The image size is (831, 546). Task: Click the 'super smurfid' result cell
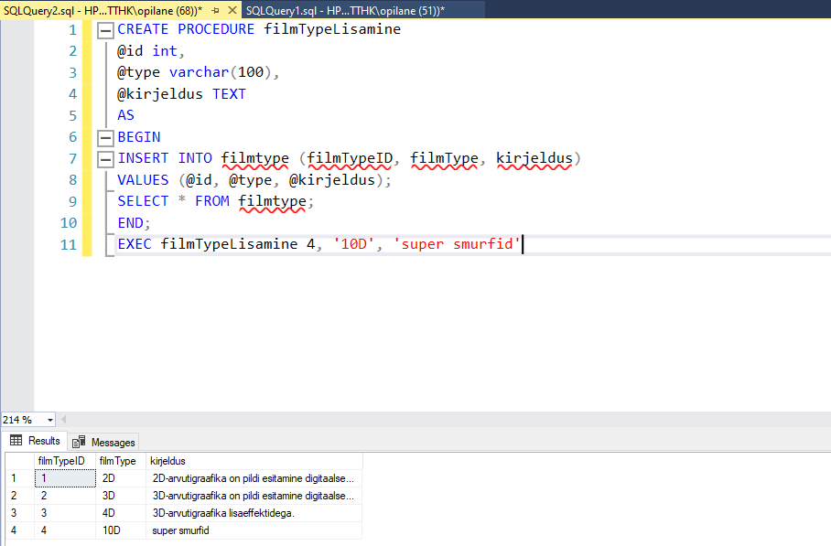181,530
